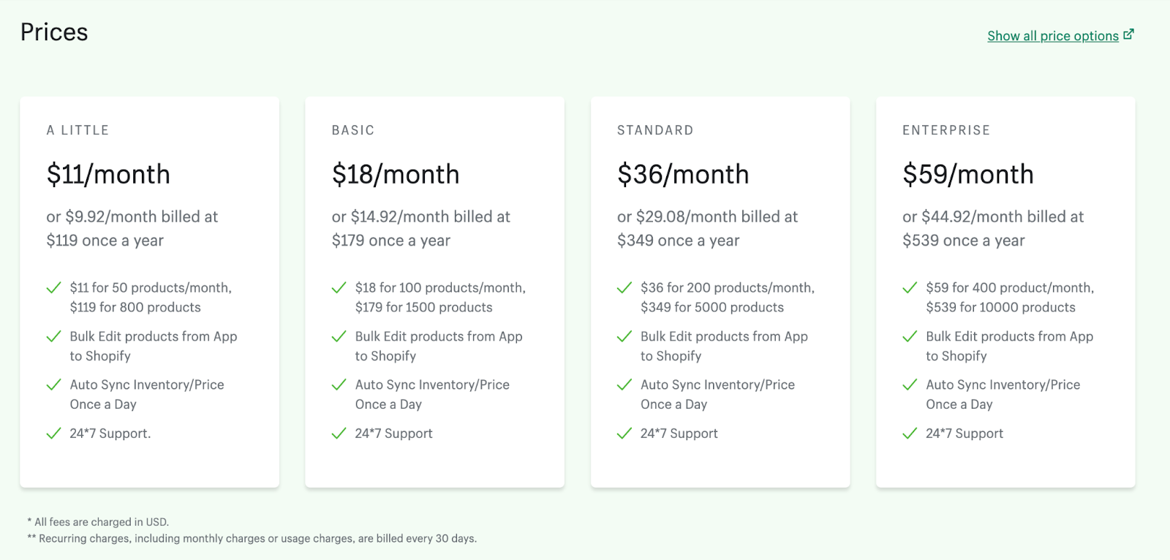This screenshot has height=560, width=1170.
Task: Select the A LITTLE plan heading
Action: (x=78, y=130)
